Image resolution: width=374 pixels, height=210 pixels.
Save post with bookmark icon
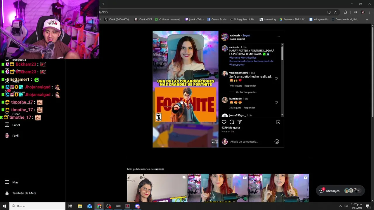[x=278, y=122]
